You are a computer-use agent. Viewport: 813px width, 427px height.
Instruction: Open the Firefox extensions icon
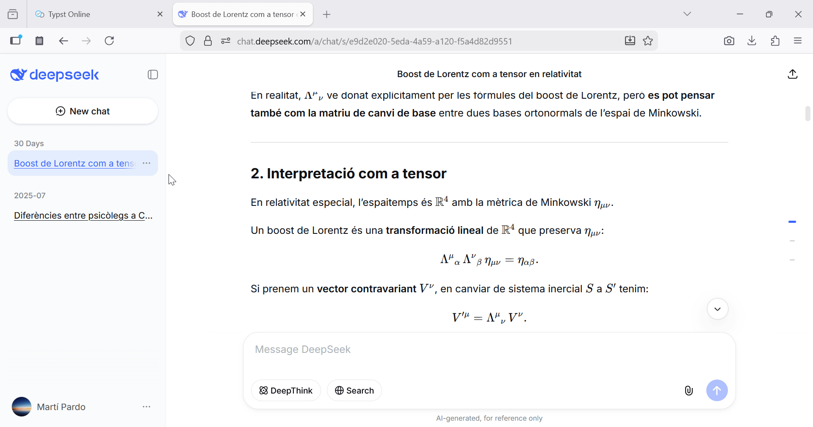tap(775, 41)
